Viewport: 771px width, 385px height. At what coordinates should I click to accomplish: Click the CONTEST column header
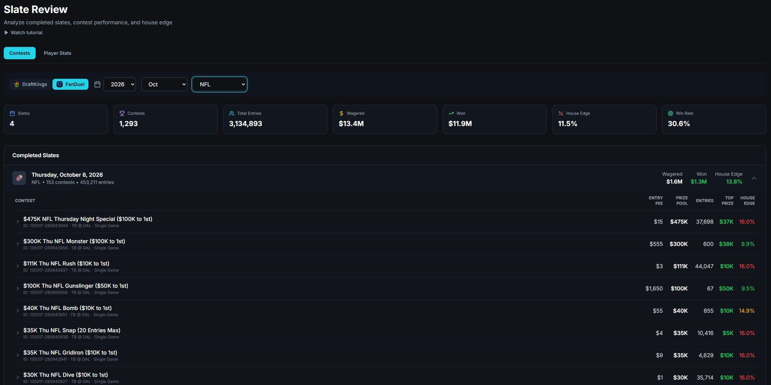(x=25, y=201)
